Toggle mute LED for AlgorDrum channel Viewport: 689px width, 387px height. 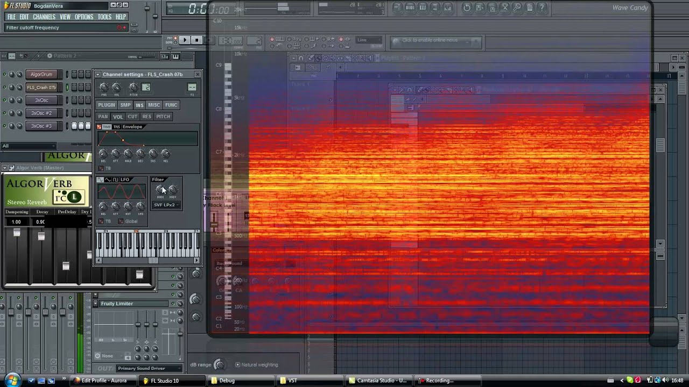point(4,74)
